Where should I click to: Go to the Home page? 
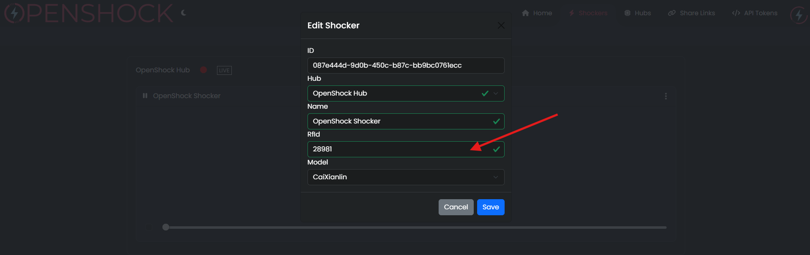tap(537, 13)
